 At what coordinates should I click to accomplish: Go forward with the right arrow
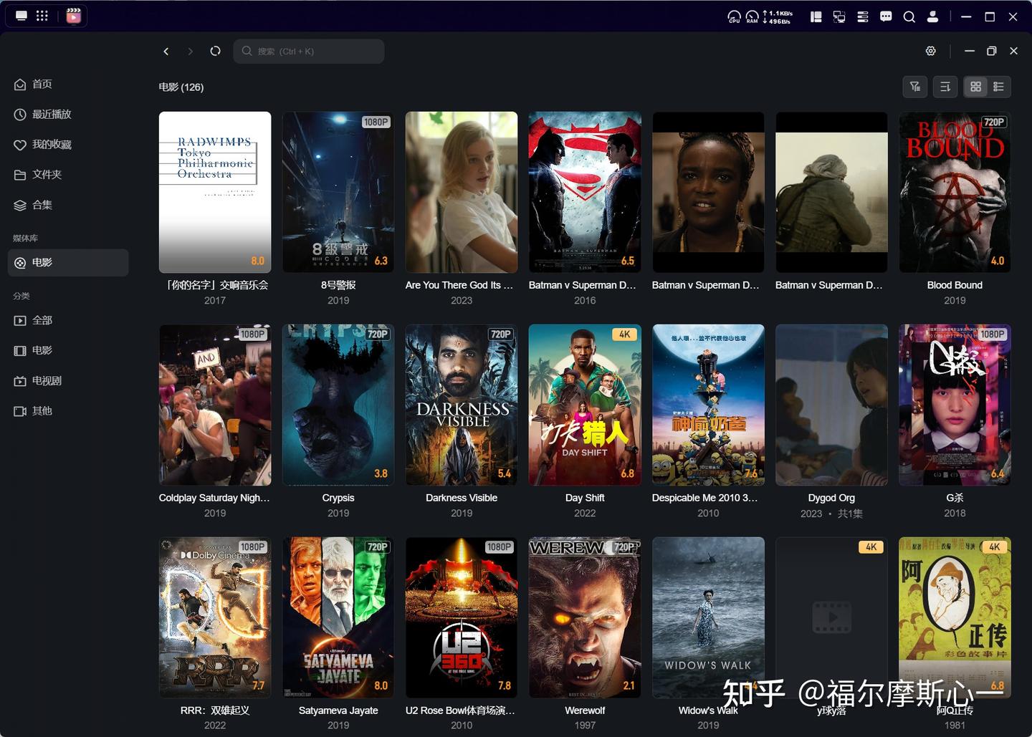click(x=191, y=52)
